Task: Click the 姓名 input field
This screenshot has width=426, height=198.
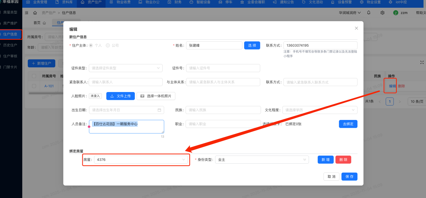Action: point(214,45)
